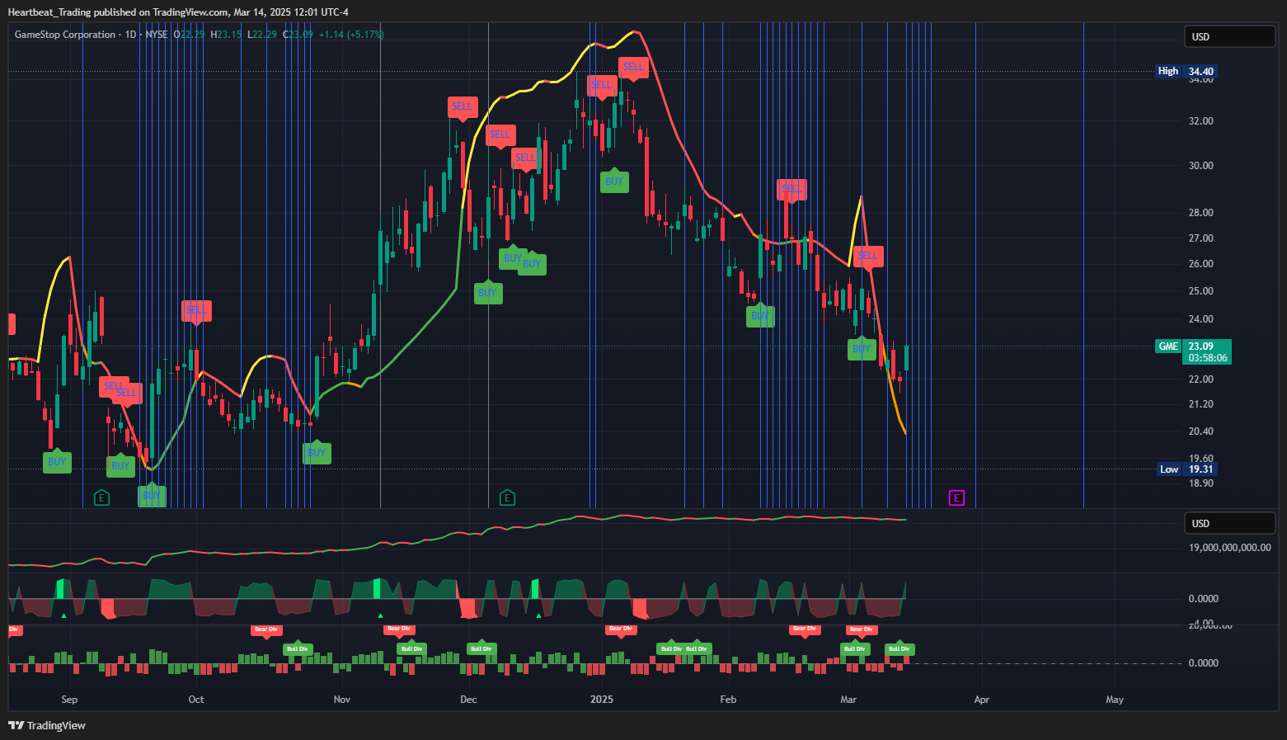
Task: Click the Mar label on time axis
Action: point(848,700)
